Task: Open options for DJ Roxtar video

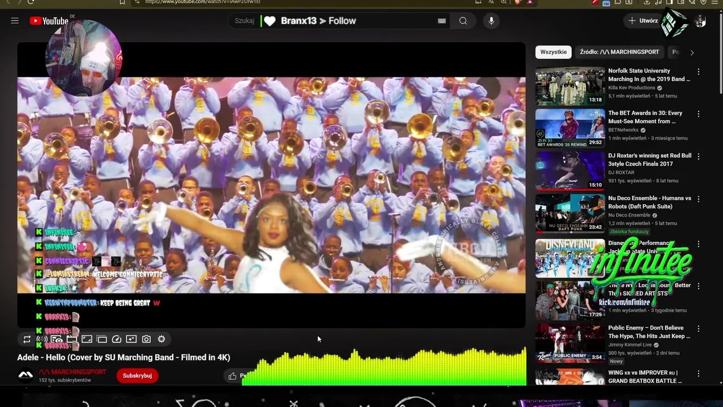Action: 698,157
